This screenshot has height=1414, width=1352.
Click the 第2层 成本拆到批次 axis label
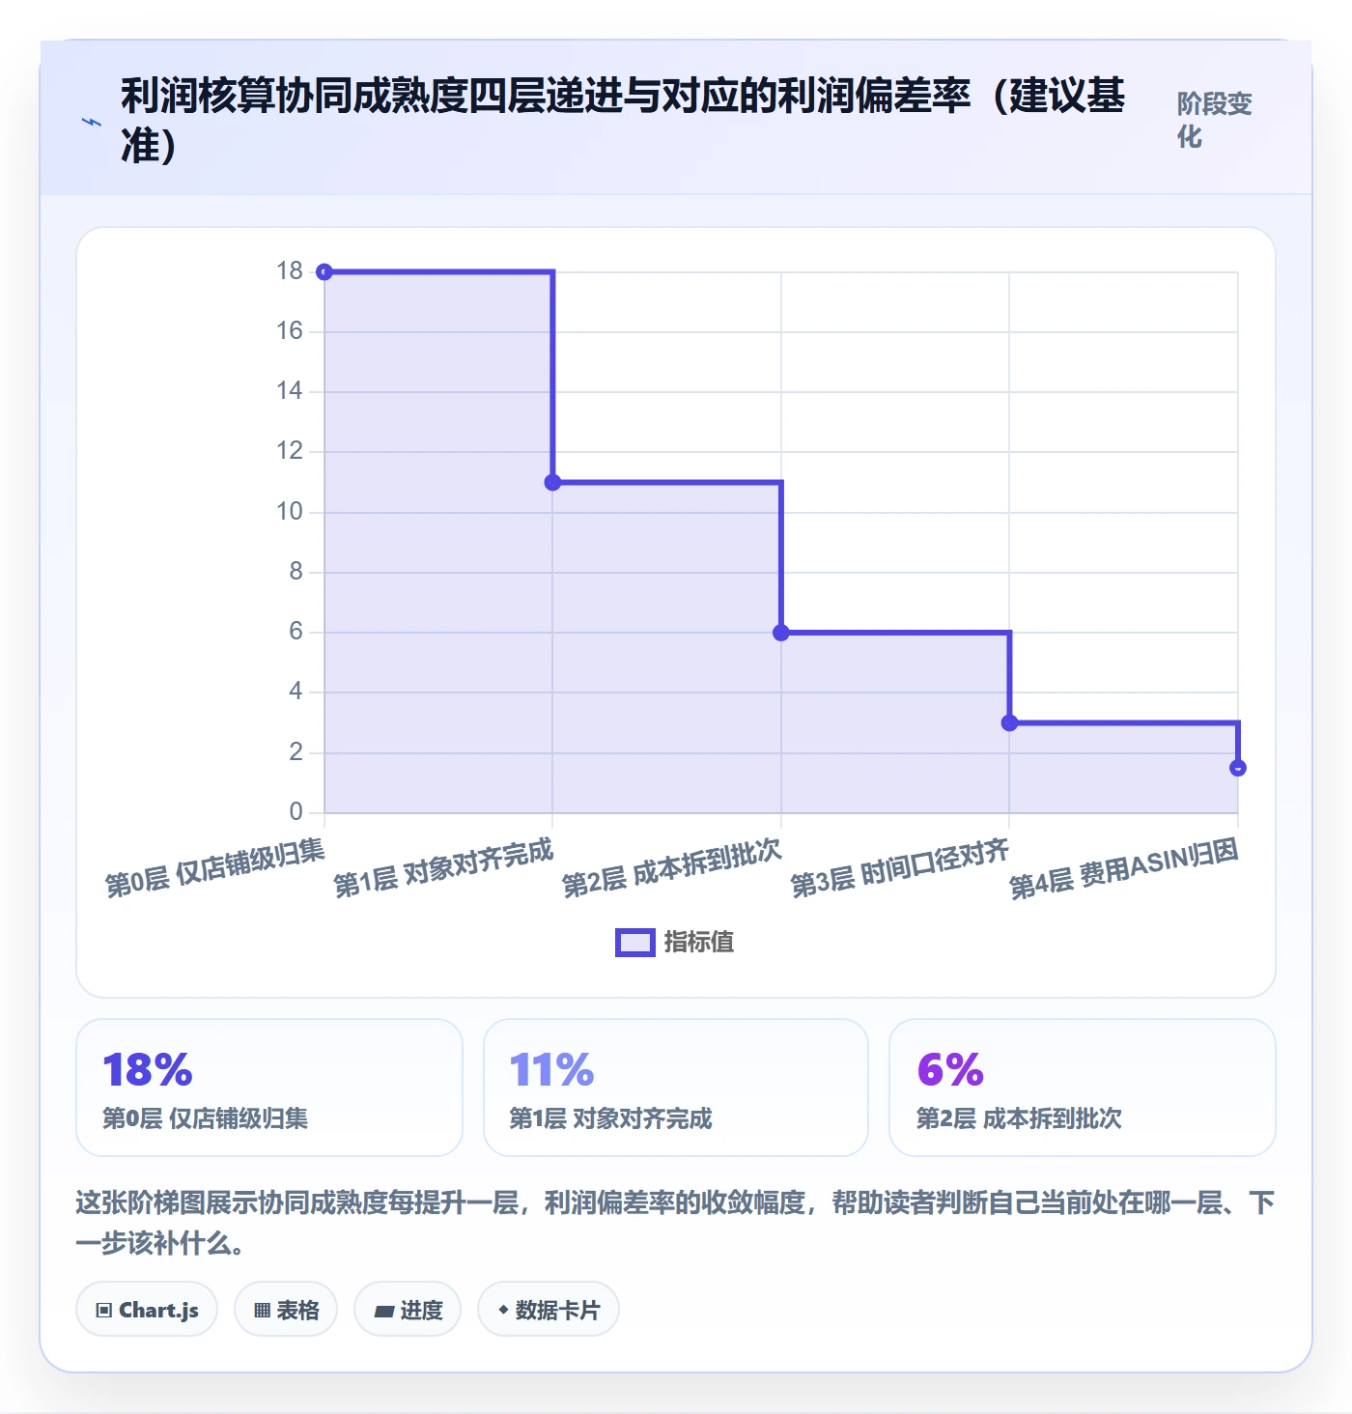point(671,868)
